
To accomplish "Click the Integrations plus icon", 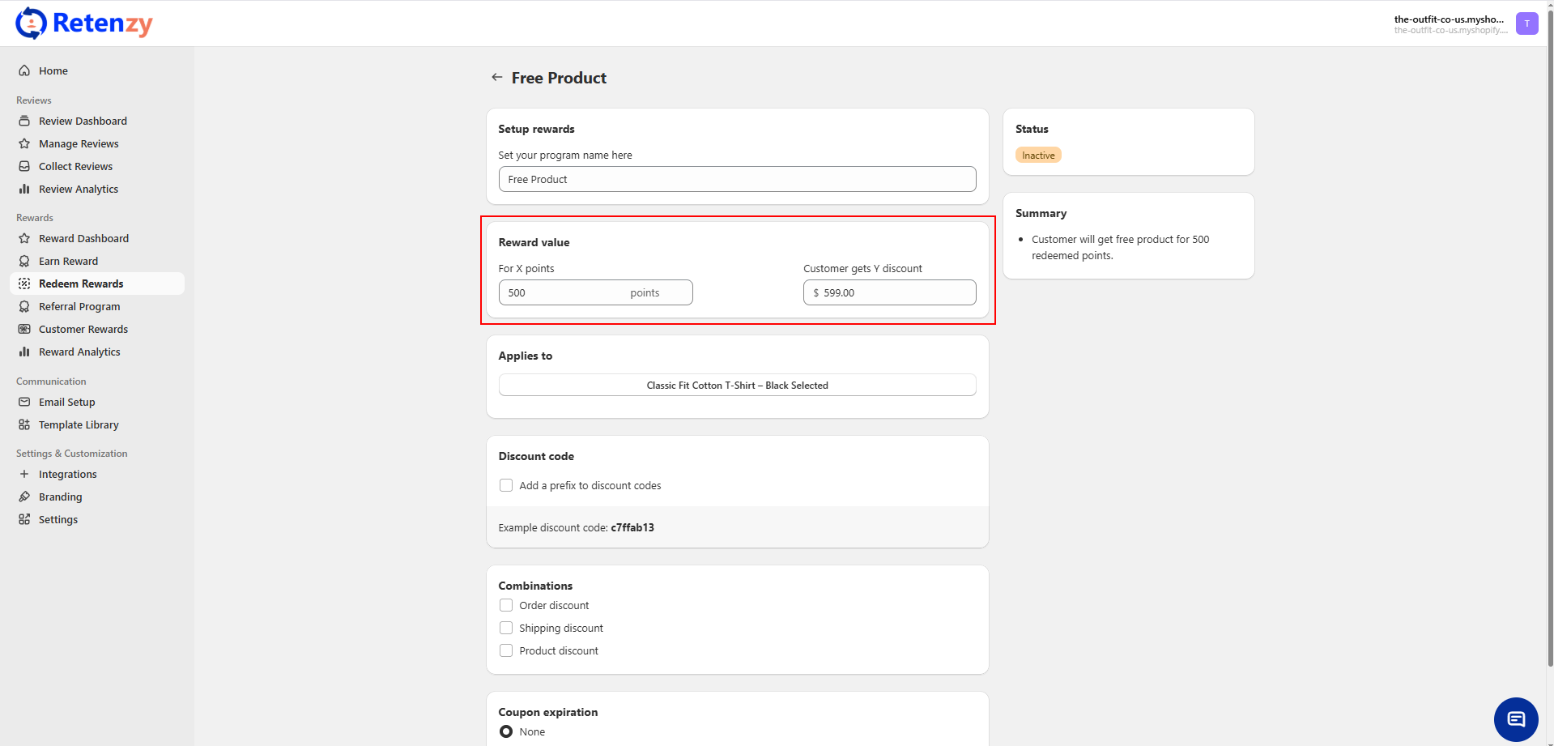I will pyautogui.click(x=24, y=474).
